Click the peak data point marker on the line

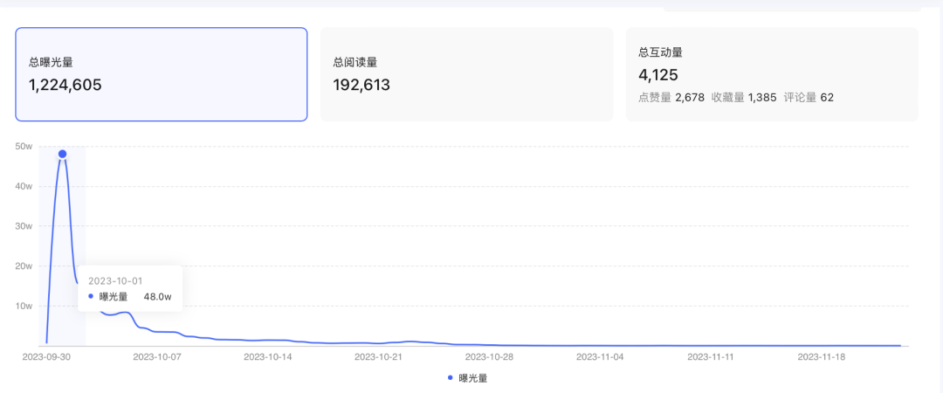click(62, 154)
